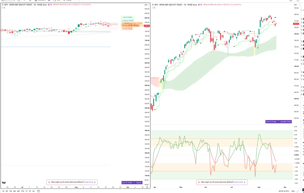Collapse indicator legend '2' in left chart
Viewport: 304px width, 193px height.
[4, 8]
